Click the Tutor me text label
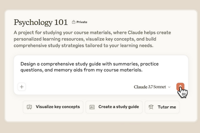 coord(167,107)
